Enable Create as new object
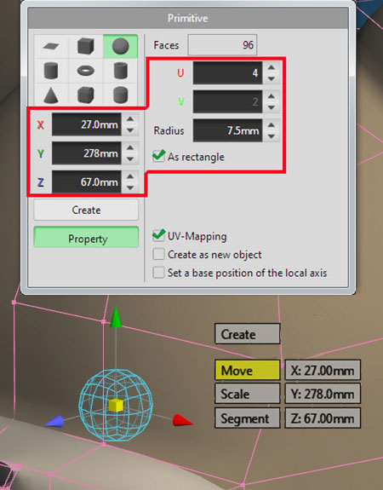Screen dimensions: 383x490 click(158, 254)
